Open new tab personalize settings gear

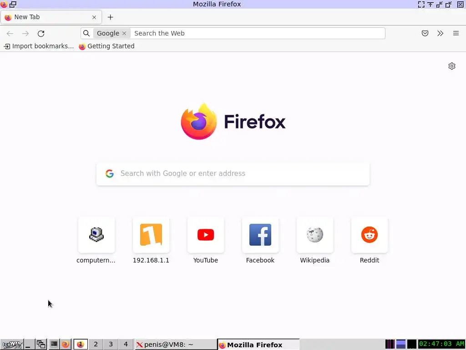[452, 66]
